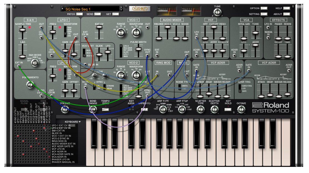This screenshot has width=309, height=173.
Task: Click the PATCH button
Action: [x=80, y=14]
